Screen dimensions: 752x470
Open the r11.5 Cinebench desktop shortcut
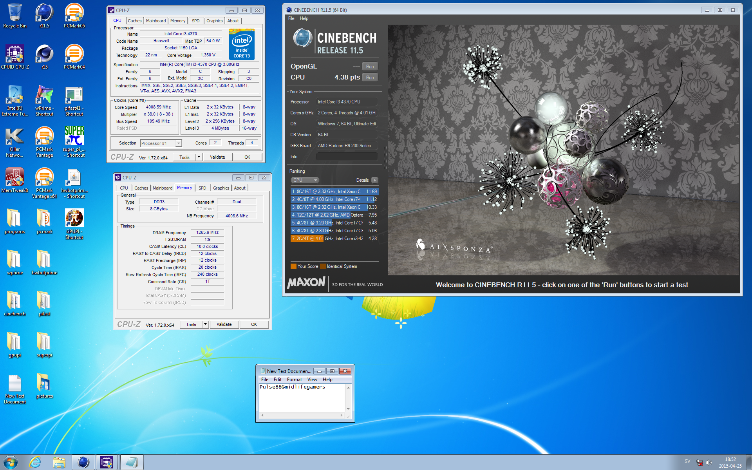click(44, 16)
